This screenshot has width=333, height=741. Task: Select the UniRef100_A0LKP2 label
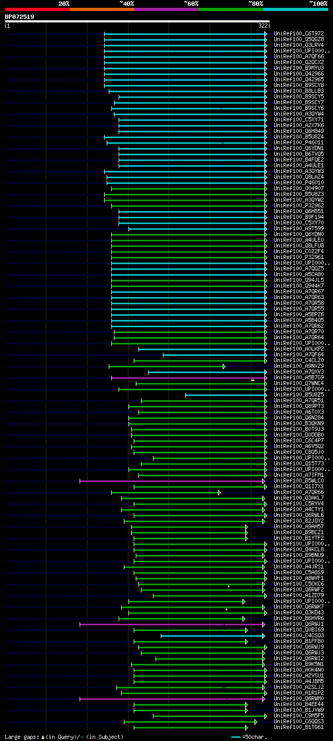pos(299,349)
